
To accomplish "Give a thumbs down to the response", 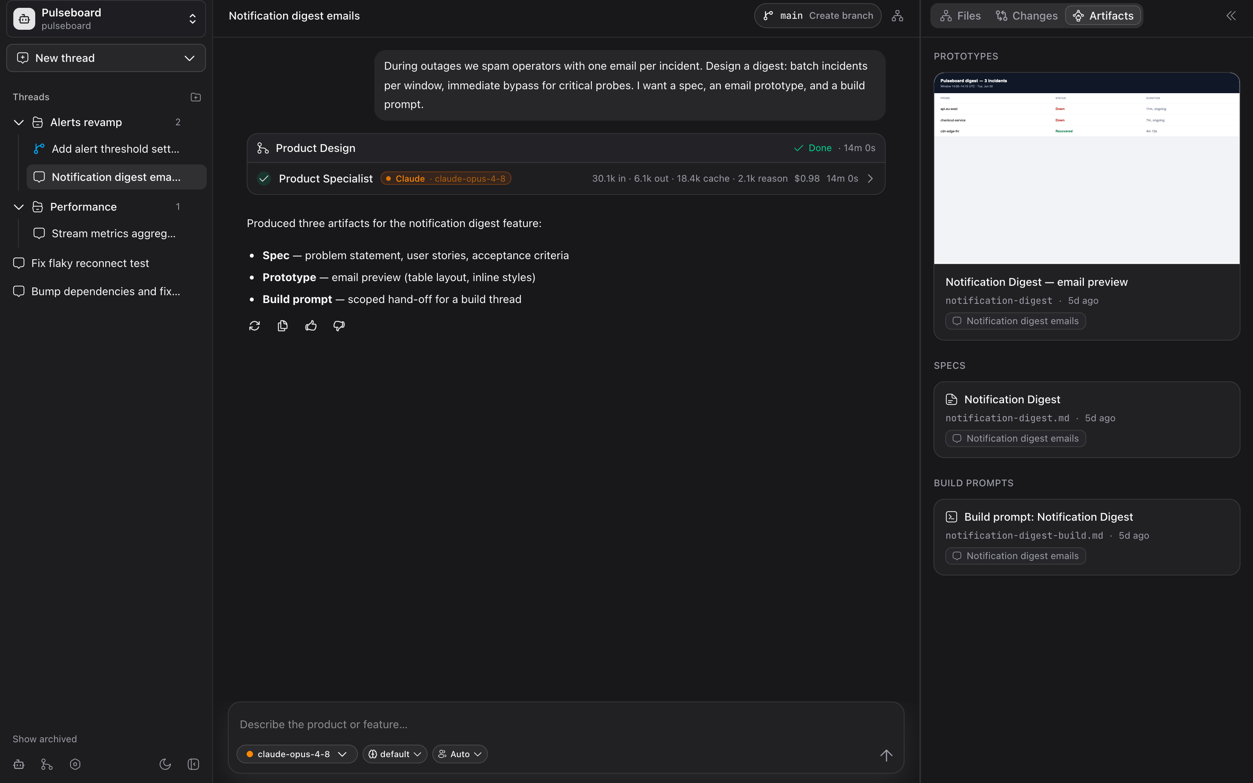I will click(x=339, y=326).
